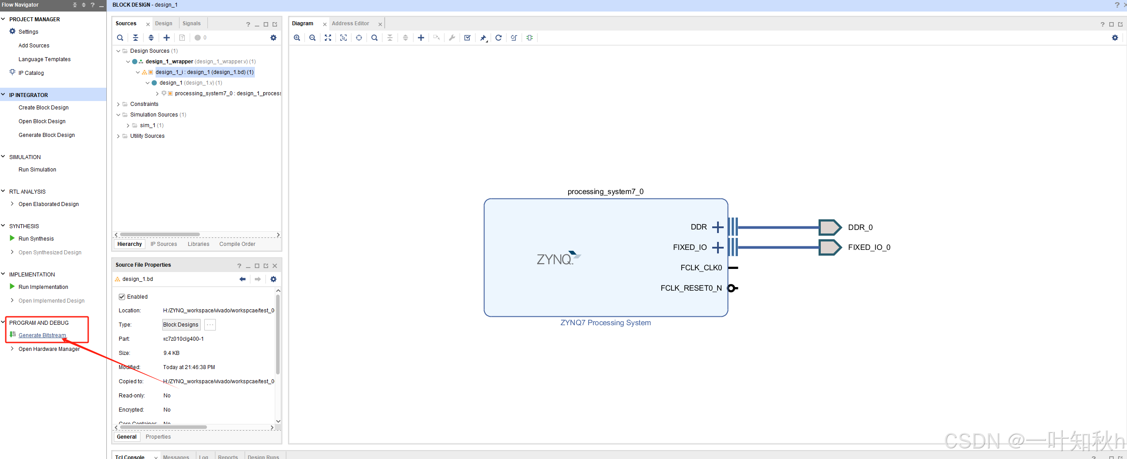
Task: Go back in Source File Properties
Action: pos(242,279)
